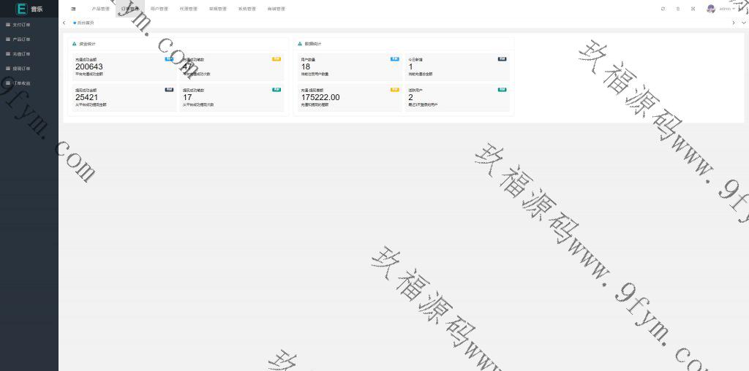Open the admin user dropdown
Screen dimensions: 749x371
pos(727,9)
